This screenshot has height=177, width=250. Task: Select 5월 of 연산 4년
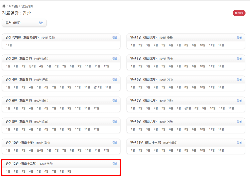(x=39, y=87)
